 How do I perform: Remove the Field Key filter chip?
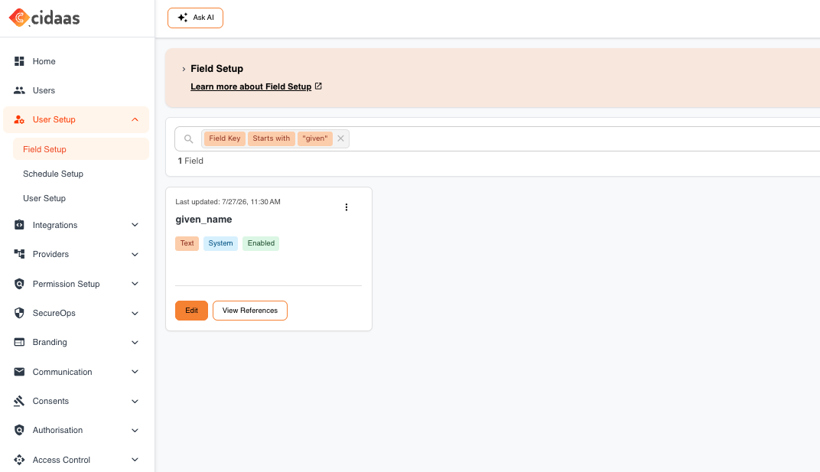pyautogui.click(x=340, y=138)
